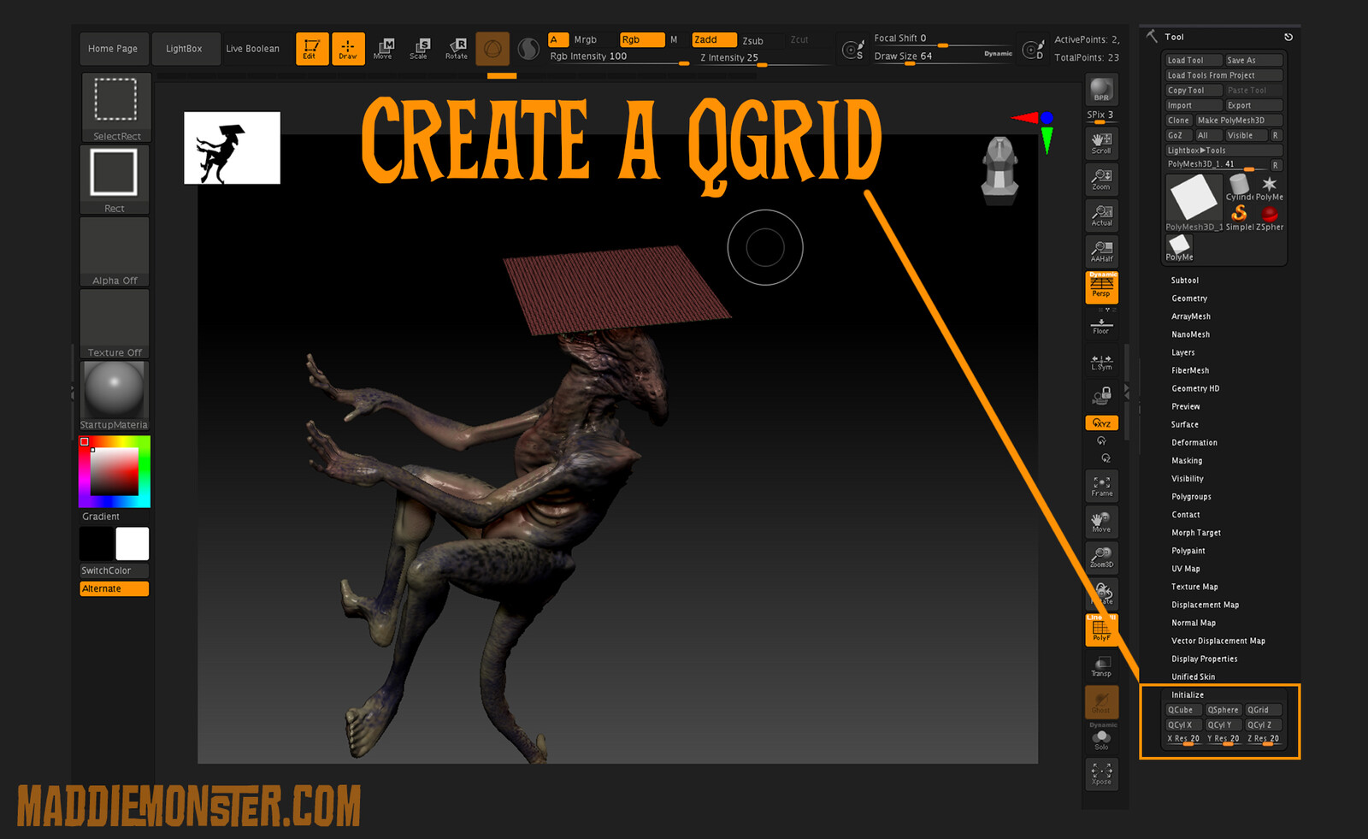Open the Home Page tab
The image size is (1368, 839).
[113, 49]
